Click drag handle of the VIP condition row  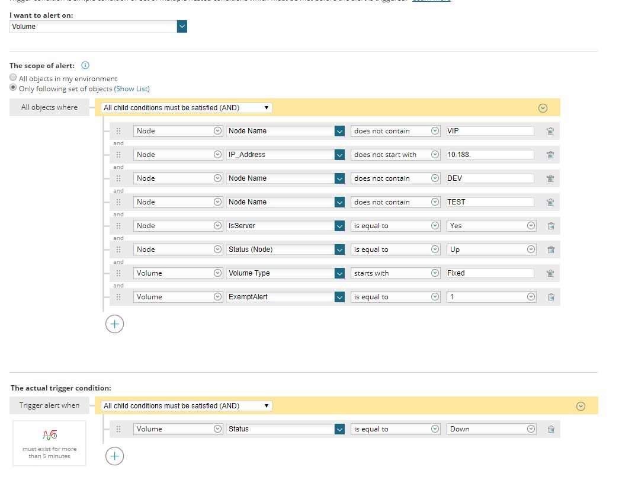(118, 131)
